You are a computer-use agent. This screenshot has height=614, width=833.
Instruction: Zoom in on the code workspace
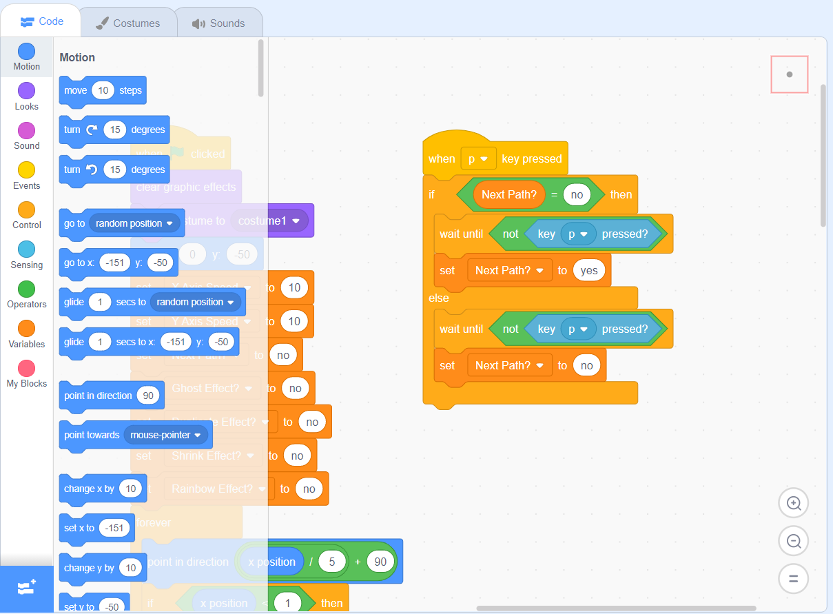coord(793,503)
